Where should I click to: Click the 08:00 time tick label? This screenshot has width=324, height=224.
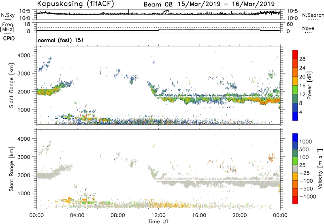click(x=117, y=216)
